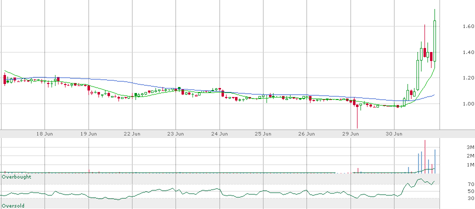Click the Overbought zone label
The height and width of the screenshot is (209, 475).
[x=16, y=176]
